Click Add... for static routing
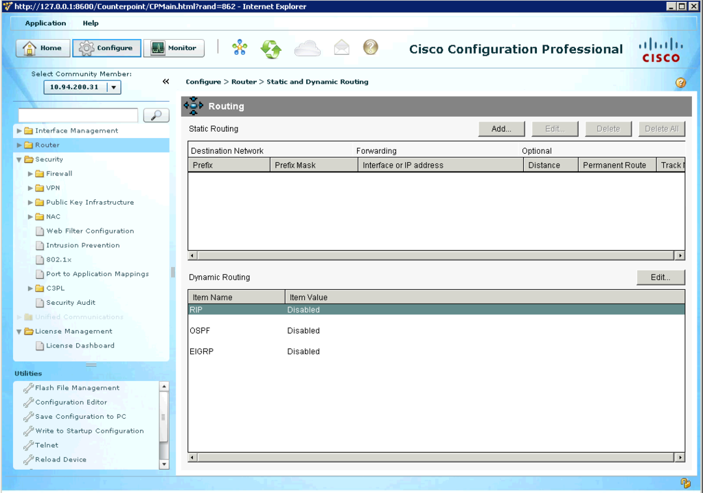The image size is (703, 493). 501,129
